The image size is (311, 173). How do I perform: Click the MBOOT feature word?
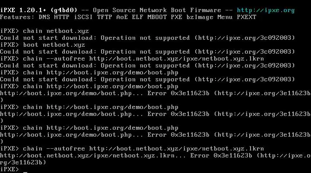pos(157,17)
